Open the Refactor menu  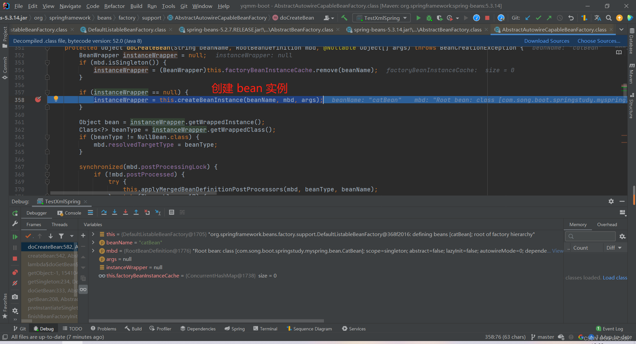pos(114,6)
